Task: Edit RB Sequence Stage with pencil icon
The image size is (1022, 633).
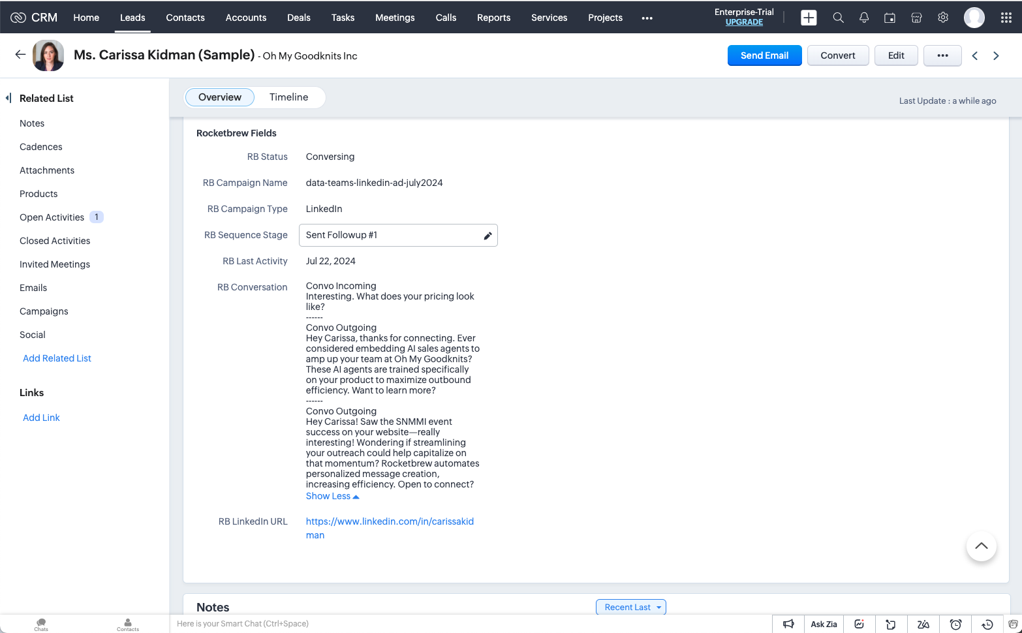Action: [x=488, y=236]
